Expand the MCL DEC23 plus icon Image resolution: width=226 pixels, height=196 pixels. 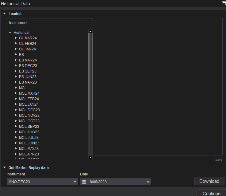point(16,110)
